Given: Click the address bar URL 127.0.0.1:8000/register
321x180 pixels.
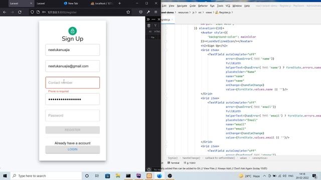Looking at the screenshot, I should 62,12.
